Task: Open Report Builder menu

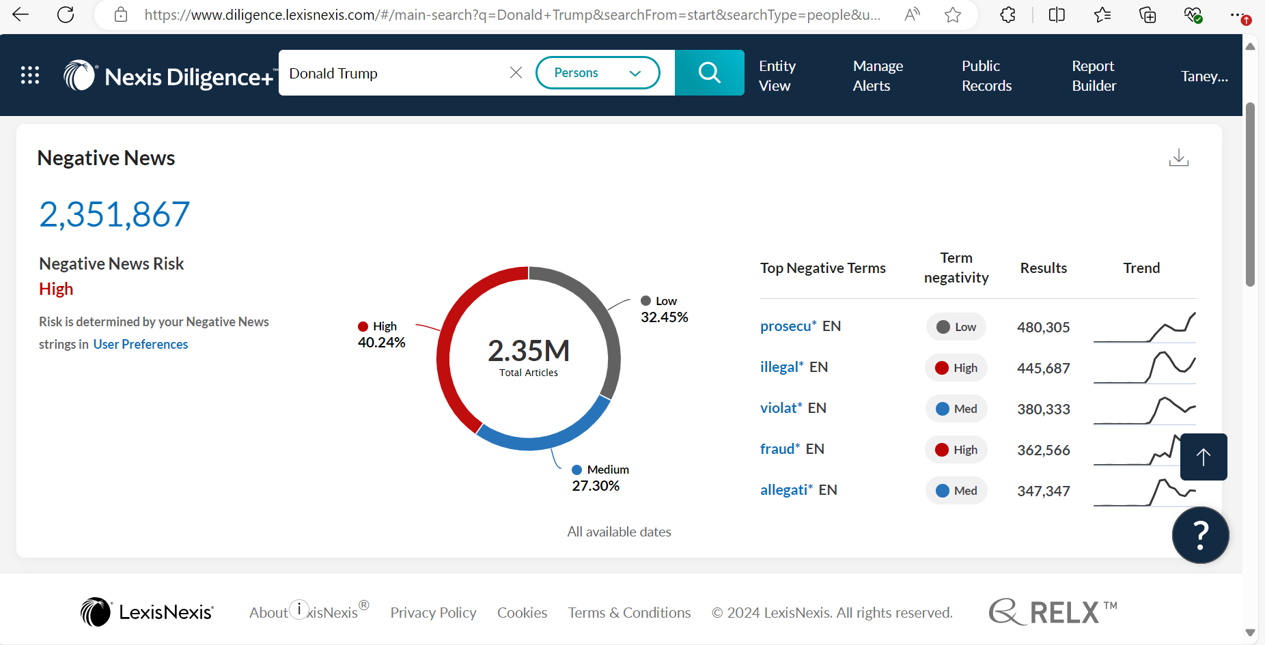Action: tap(1094, 76)
